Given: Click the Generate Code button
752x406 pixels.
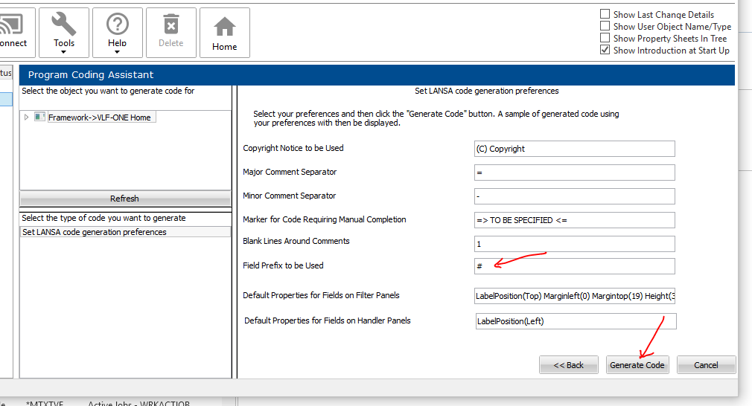Looking at the screenshot, I should [637, 365].
